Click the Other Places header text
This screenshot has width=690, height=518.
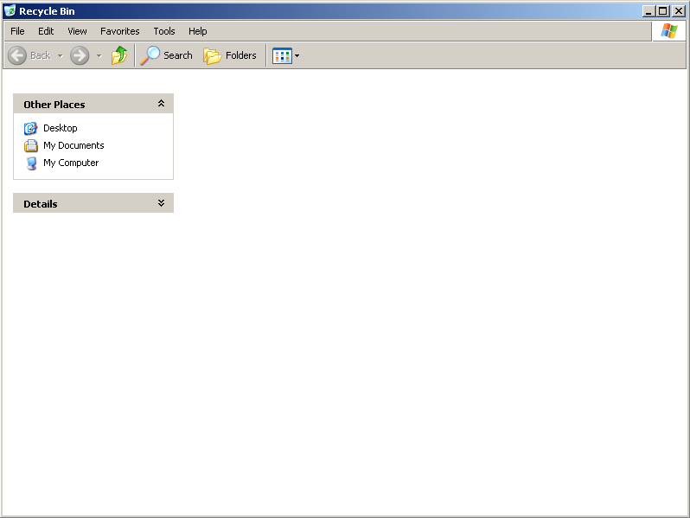coord(54,105)
